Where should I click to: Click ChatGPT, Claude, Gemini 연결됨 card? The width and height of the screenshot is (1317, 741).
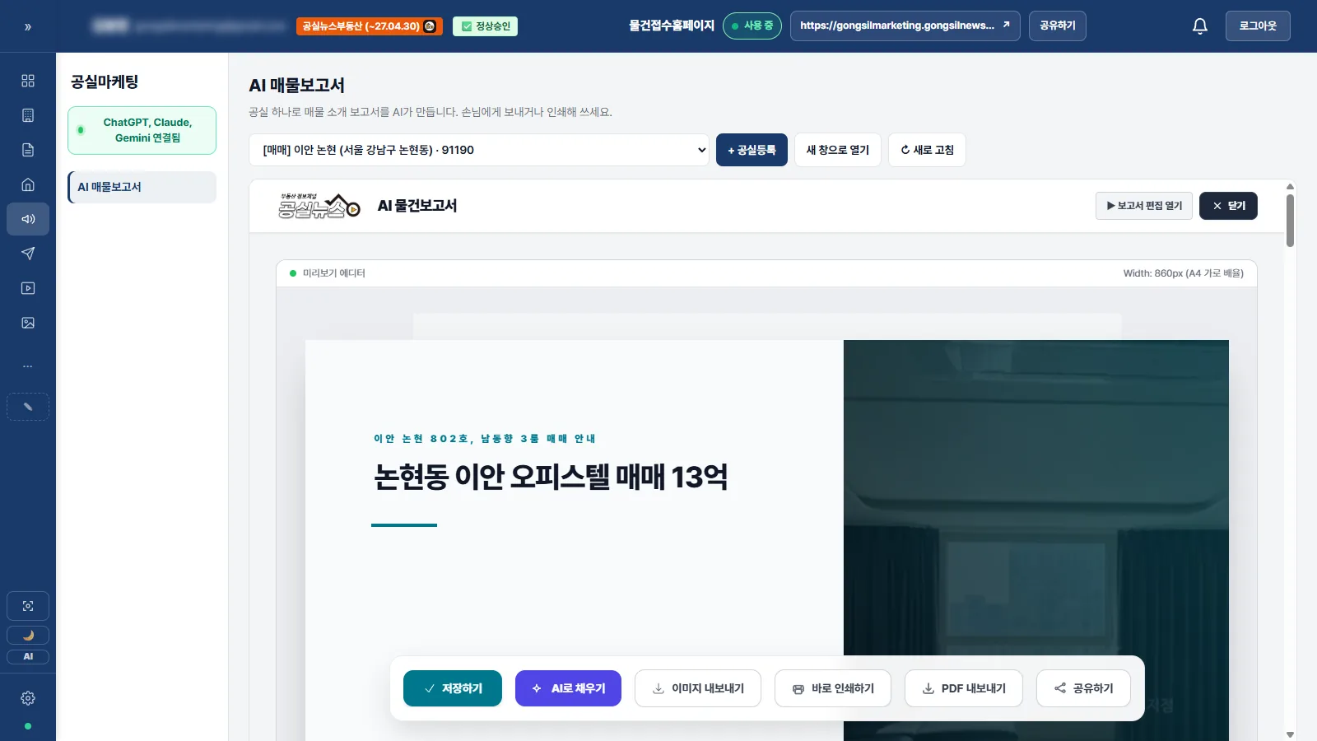(142, 130)
